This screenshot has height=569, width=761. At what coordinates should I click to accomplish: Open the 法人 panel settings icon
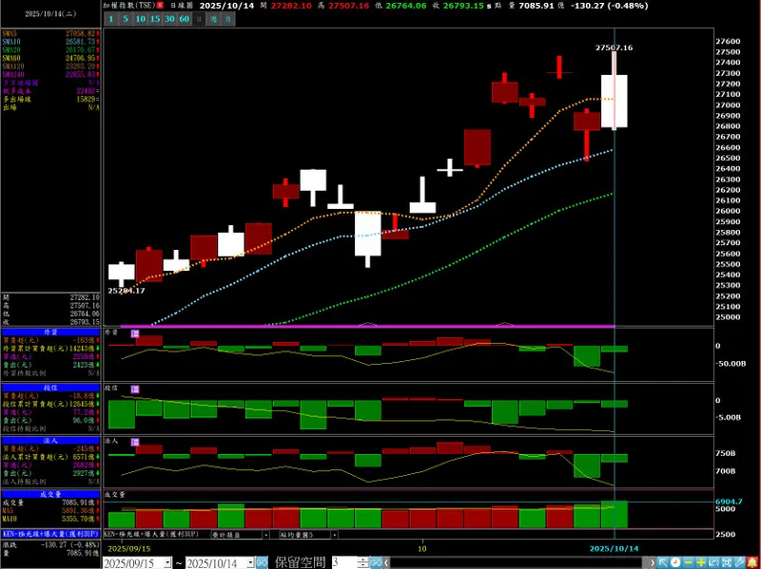point(135,442)
